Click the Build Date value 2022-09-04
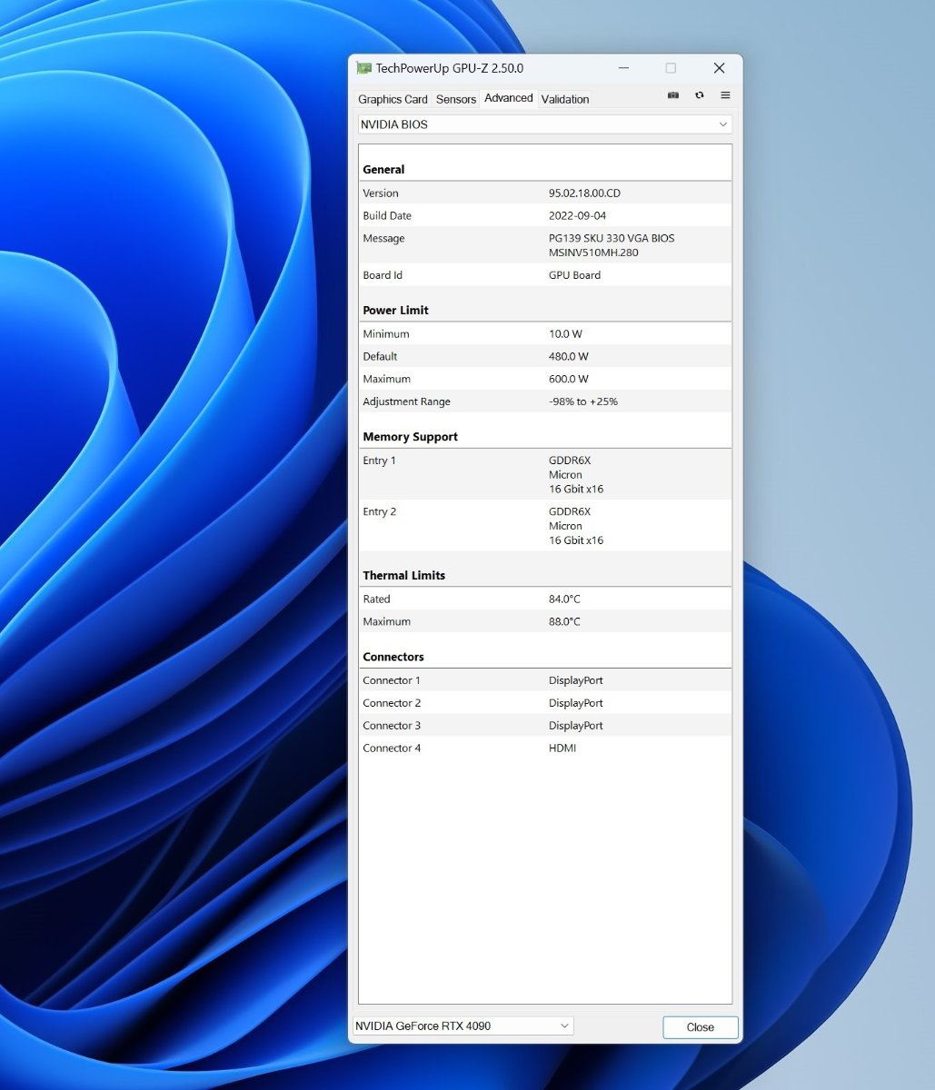 coord(577,216)
